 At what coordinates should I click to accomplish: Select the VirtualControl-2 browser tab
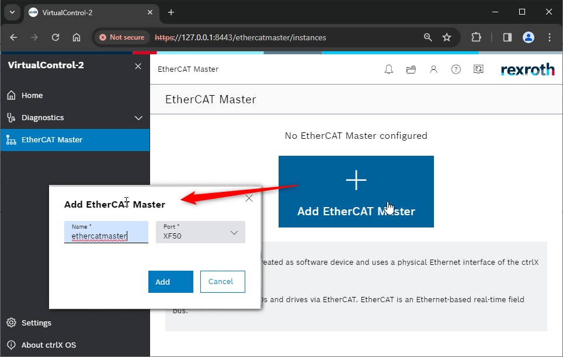92,13
